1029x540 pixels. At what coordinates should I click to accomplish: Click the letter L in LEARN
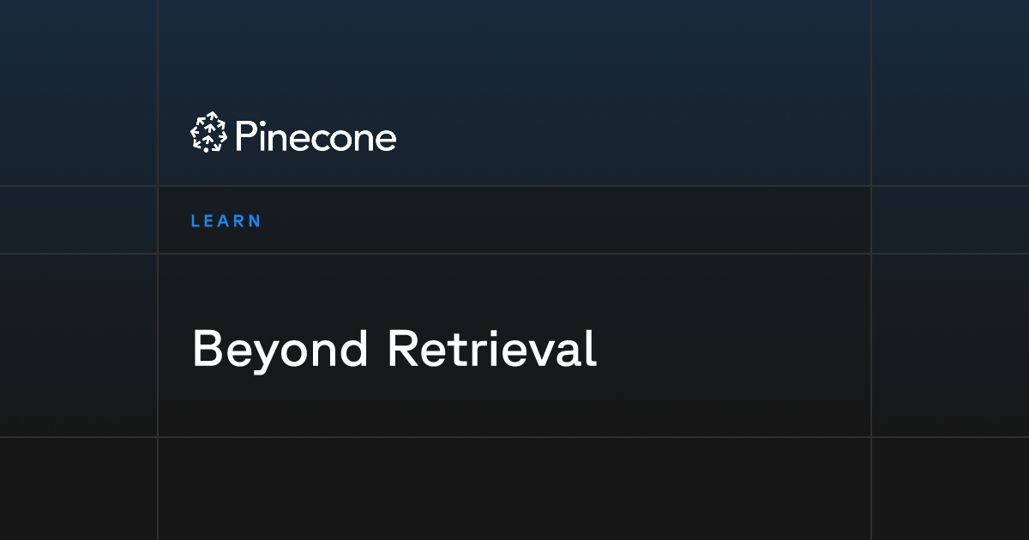click(x=195, y=221)
